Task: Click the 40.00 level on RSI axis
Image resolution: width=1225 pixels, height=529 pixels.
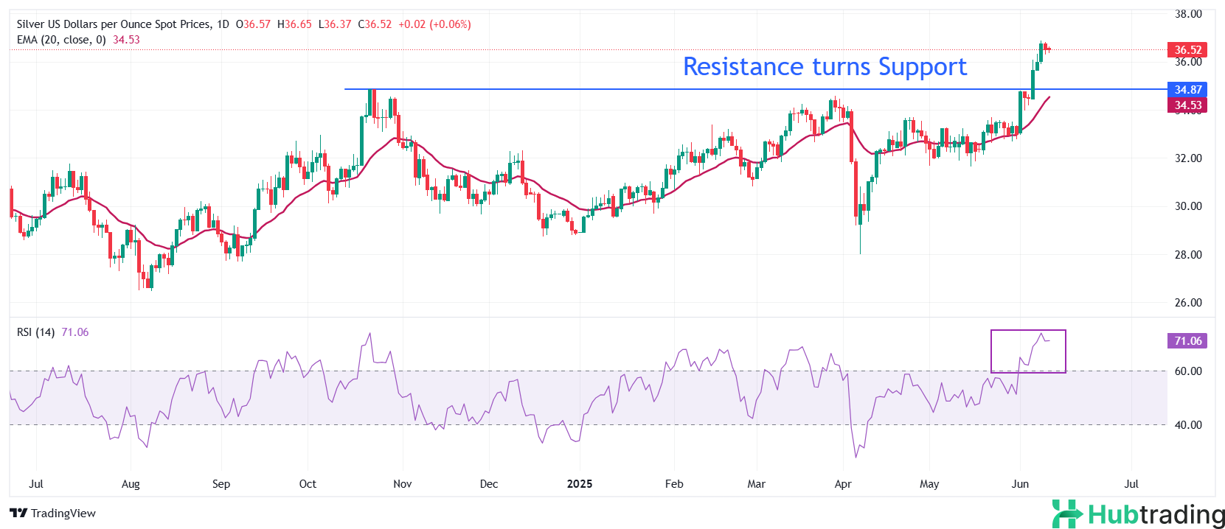Action: click(x=1187, y=425)
